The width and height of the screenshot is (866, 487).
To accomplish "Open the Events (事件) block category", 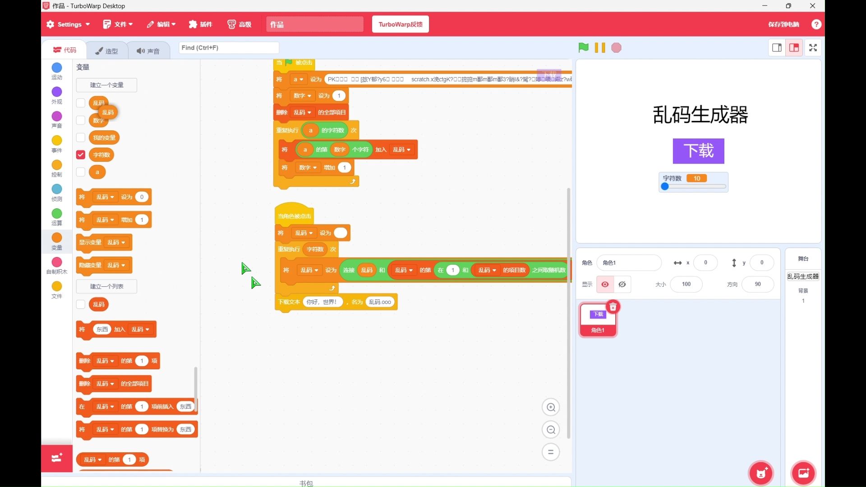I will (57, 144).
